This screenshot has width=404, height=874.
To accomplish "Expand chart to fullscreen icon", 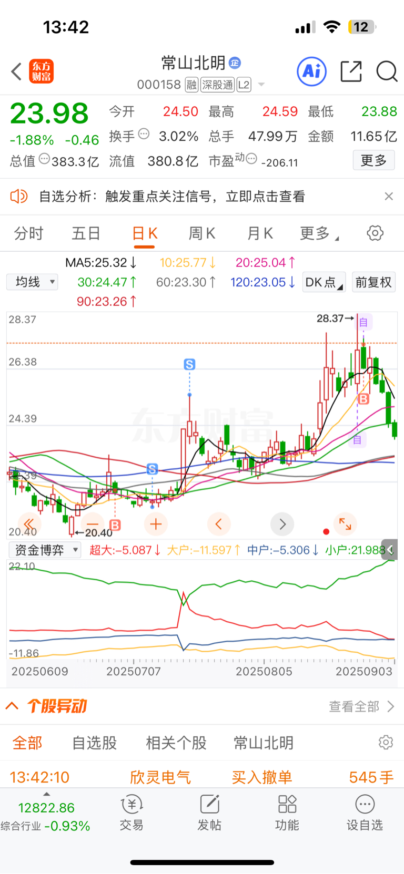I will coord(345,523).
